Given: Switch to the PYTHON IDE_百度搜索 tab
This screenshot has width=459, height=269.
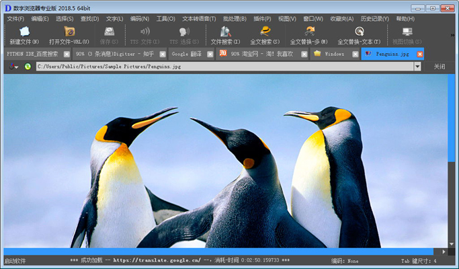Looking at the screenshot, I should coord(32,54).
